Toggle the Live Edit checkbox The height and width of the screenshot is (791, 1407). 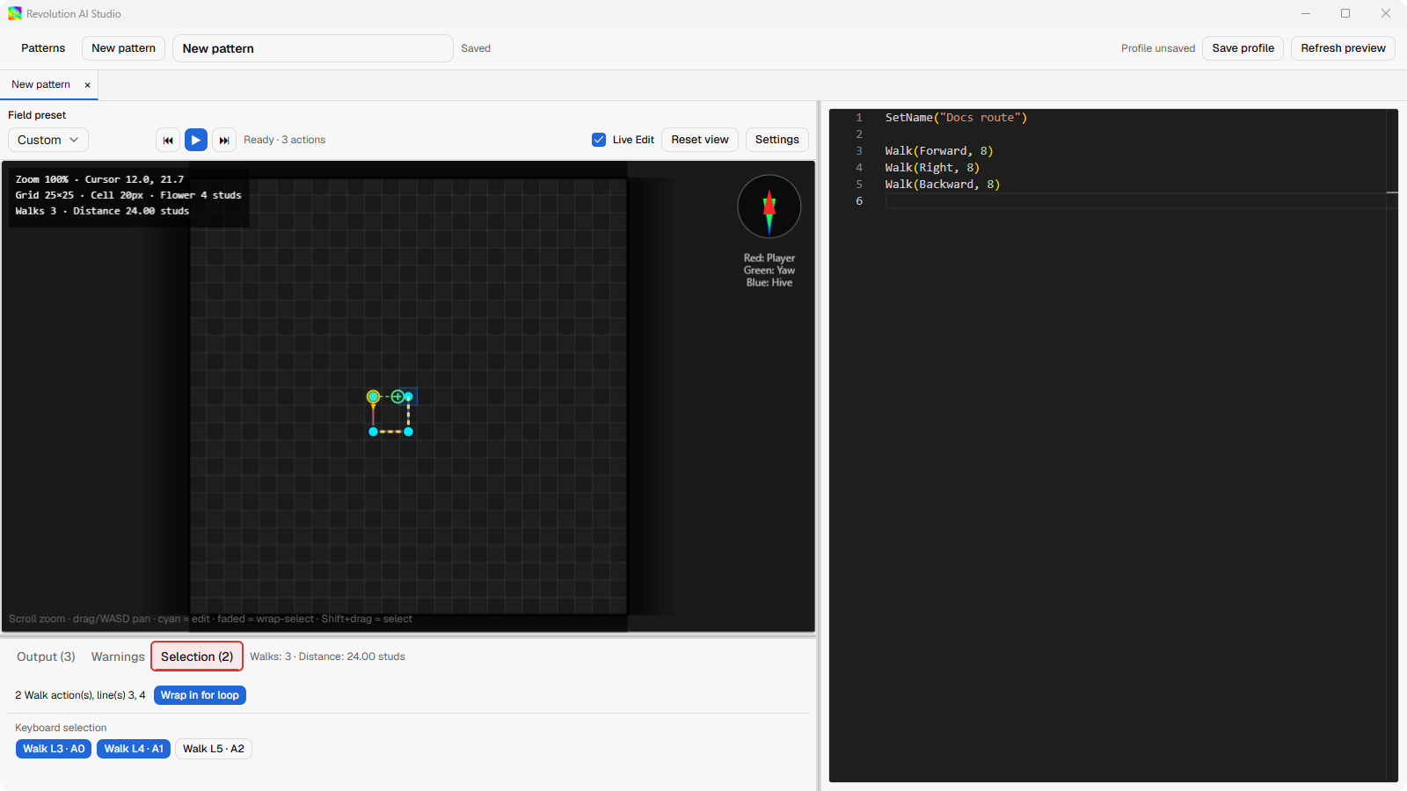point(599,140)
